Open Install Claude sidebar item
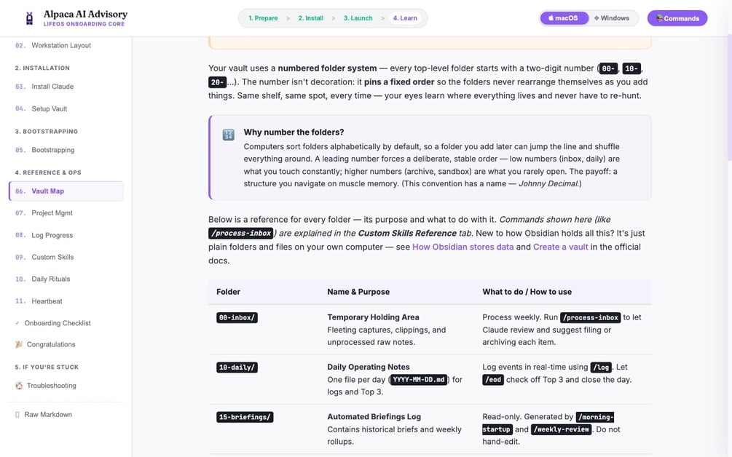This screenshot has width=732, height=457. pyautogui.click(x=66, y=87)
